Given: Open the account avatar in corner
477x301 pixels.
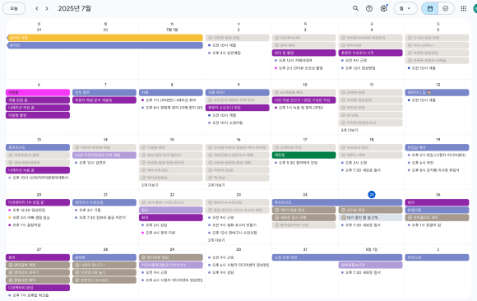Looking at the screenshot, I should pyautogui.click(x=475, y=8).
